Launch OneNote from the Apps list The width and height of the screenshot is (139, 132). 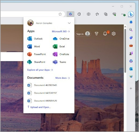61,54
